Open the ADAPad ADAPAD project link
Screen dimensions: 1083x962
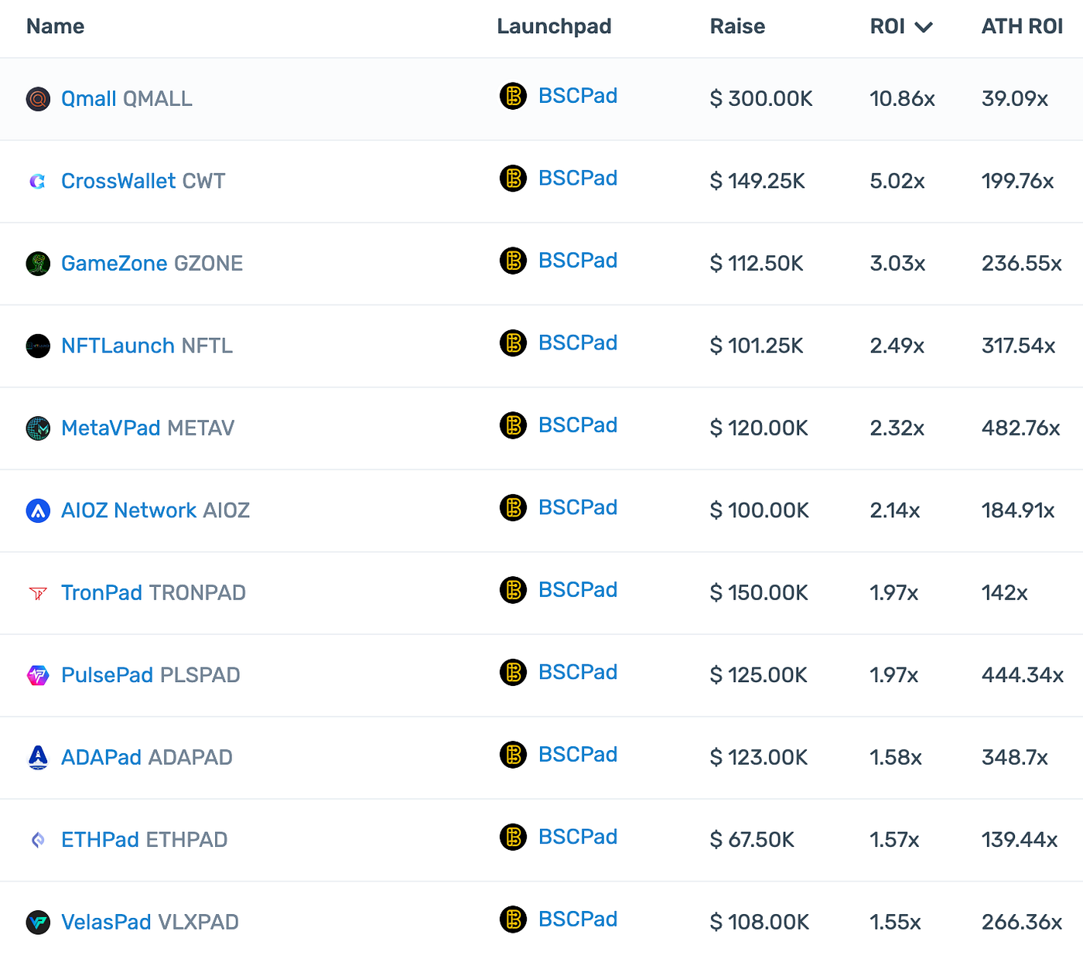[x=147, y=758]
